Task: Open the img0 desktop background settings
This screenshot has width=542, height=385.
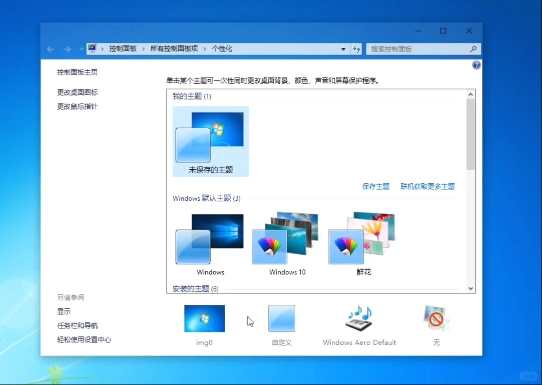Action: 204,318
